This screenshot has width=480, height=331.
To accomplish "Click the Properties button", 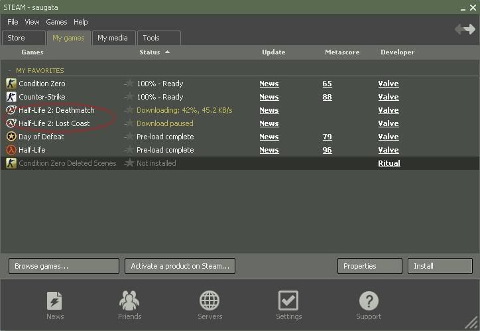I will click(x=370, y=266).
